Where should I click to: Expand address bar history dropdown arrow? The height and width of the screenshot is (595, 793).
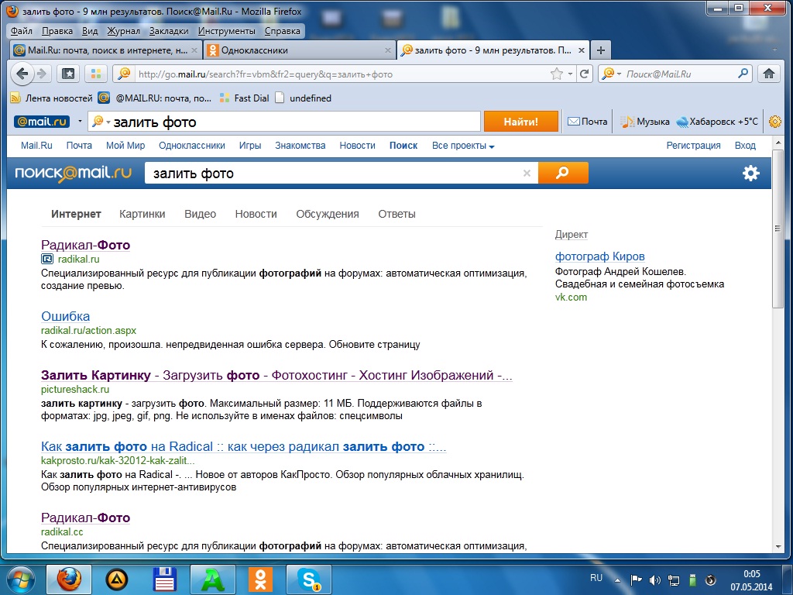[x=571, y=74]
